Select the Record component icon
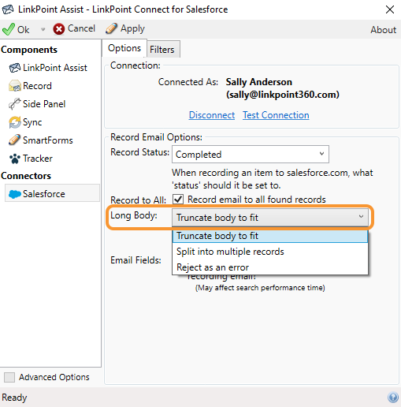Viewport: 401px width, 407px height. tap(15, 86)
